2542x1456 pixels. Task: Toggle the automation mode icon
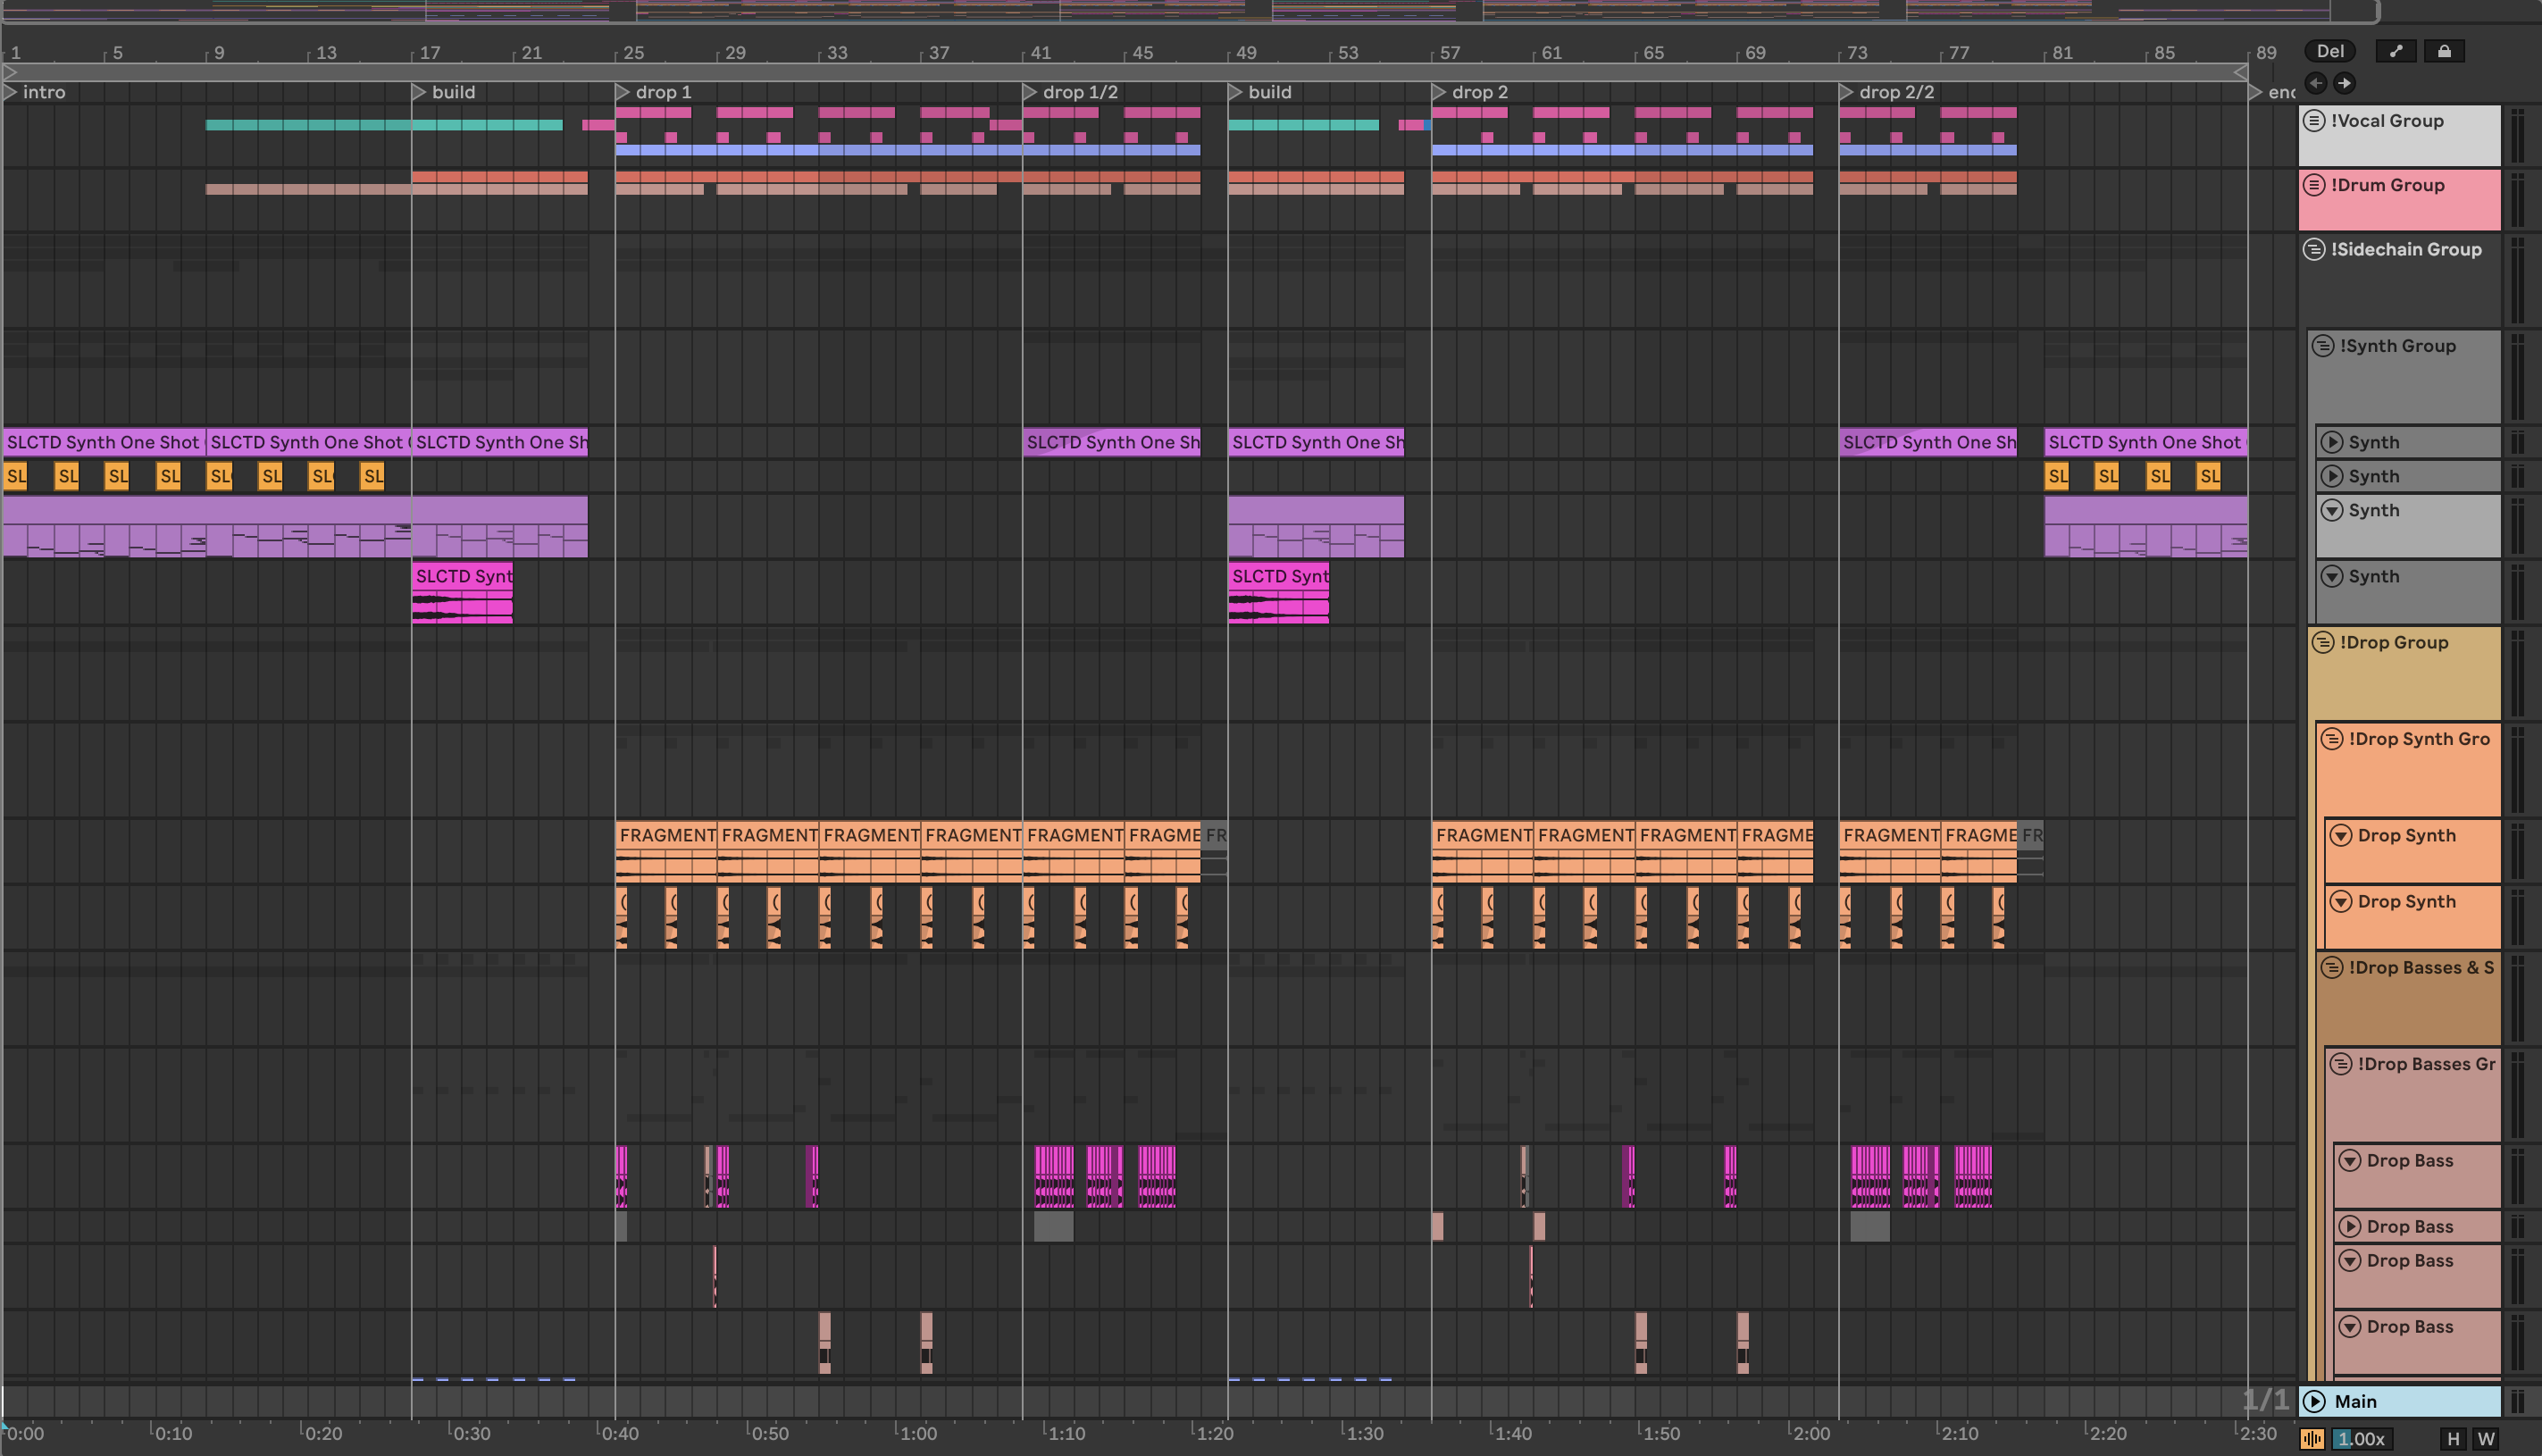[2395, 51]
